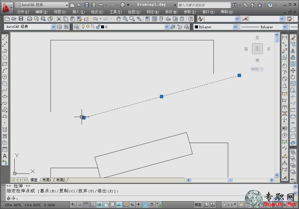The image size is (299, 209).
Task: Open the QuickCalc calculator
Action: tap(182, 19)
